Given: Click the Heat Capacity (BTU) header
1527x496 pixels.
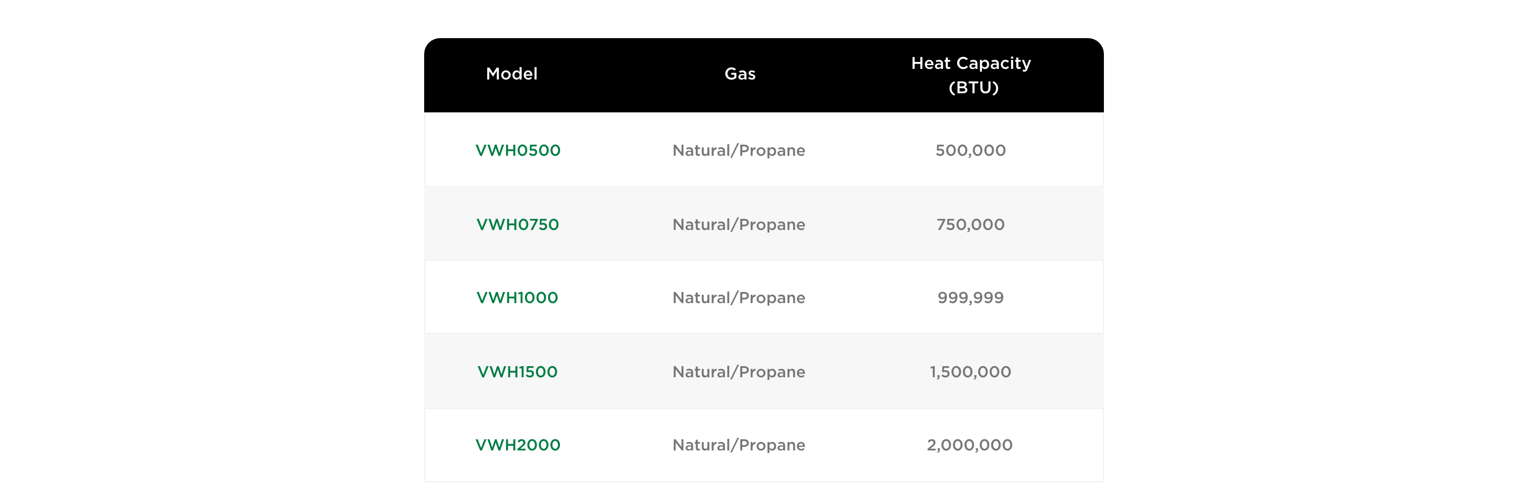Looking at the screenshot, I should click(x=971, y=75).
